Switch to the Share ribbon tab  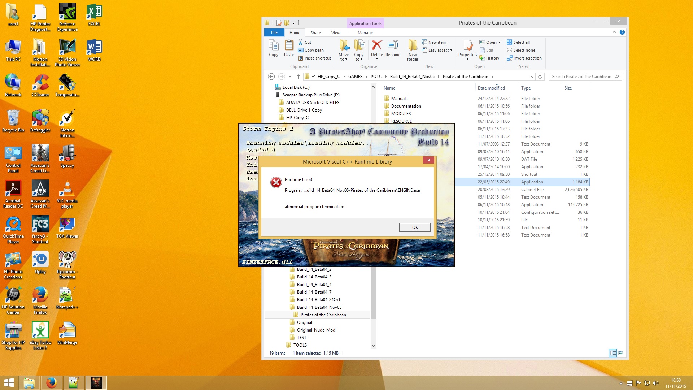point(315,33)
